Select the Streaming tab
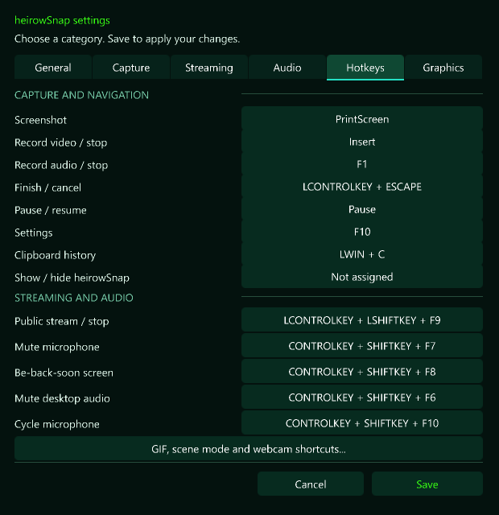Viewport: 499px width, 515px height. coord(209,68)
